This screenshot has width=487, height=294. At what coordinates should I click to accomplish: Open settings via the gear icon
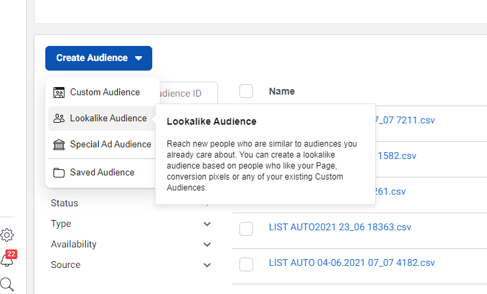pos(7,235)
